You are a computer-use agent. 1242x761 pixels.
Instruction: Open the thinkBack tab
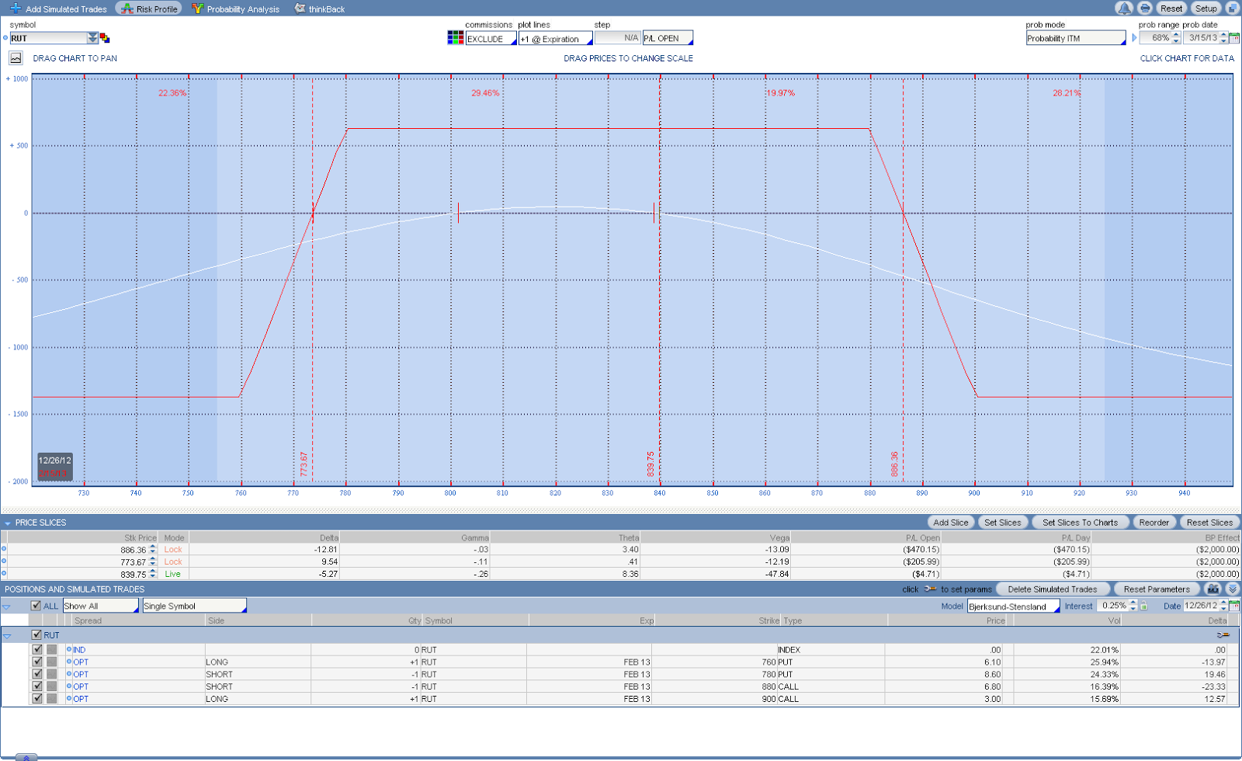coord(320,9)
